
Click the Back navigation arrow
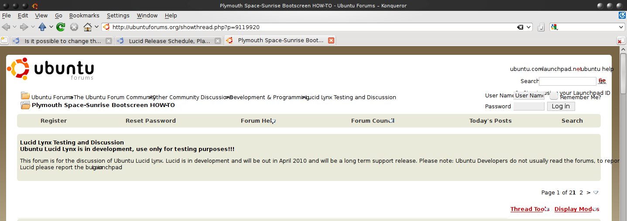pyautogui.click(x=6, y=27)
